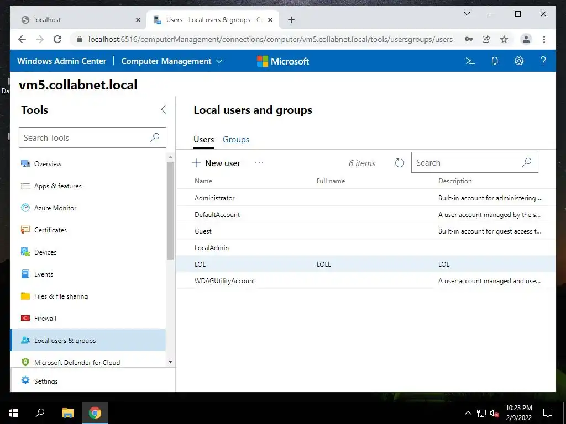Open Events tool
566x424 pixels.
(x=88, y=274)
